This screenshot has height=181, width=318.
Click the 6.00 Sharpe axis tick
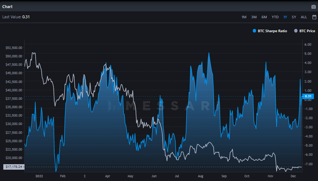pyautogui.click(x=308, y=44)
